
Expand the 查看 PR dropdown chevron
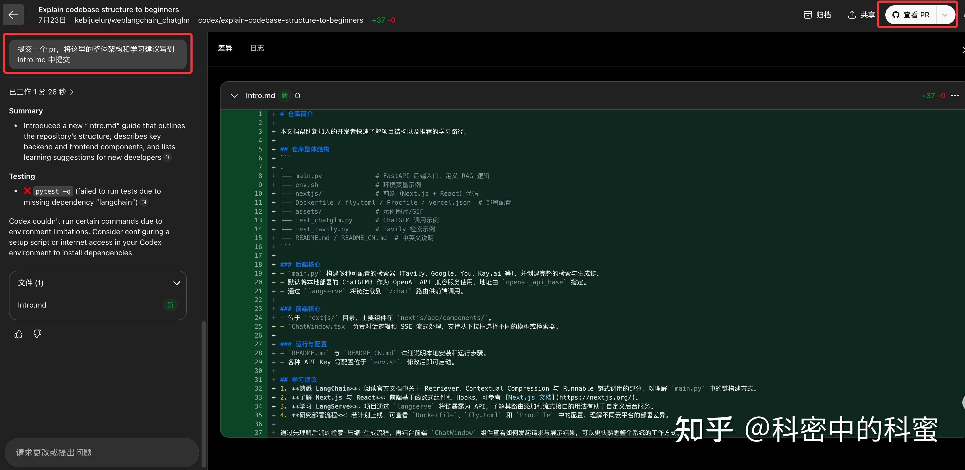pos(945,15)
